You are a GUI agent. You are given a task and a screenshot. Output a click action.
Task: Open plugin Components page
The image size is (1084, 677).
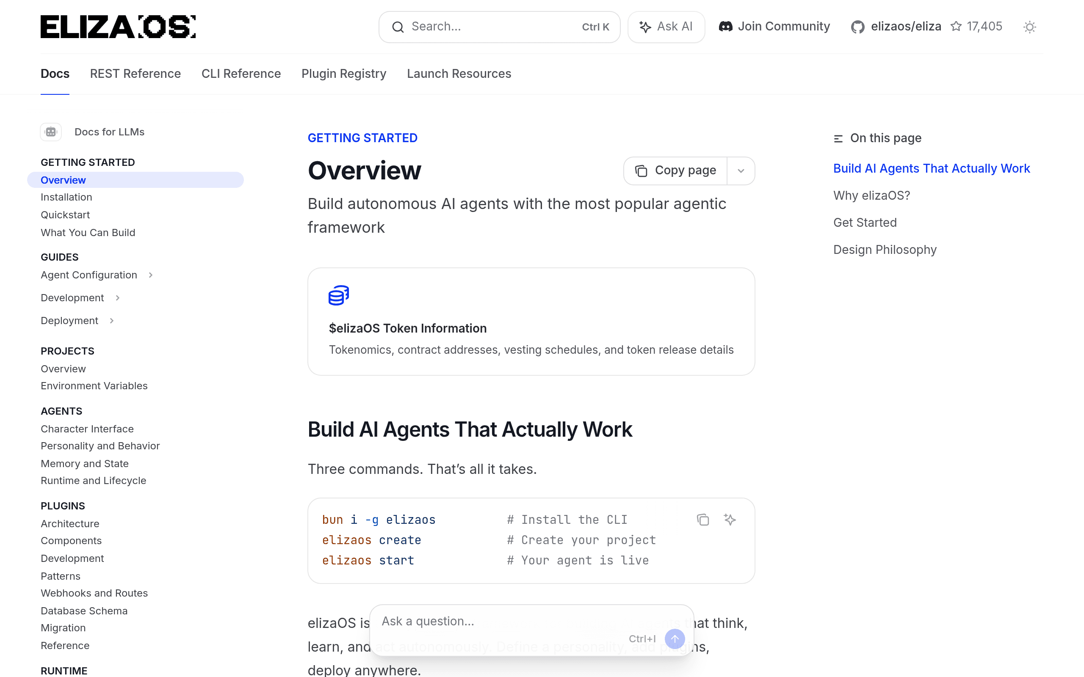[x=71, y=541]
